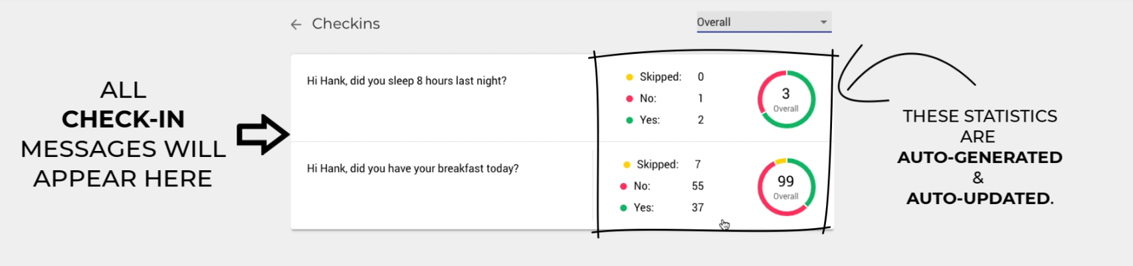The image size is (1133, 266).
Task: Open the breakfast check-in message
Action: (412, 169)
